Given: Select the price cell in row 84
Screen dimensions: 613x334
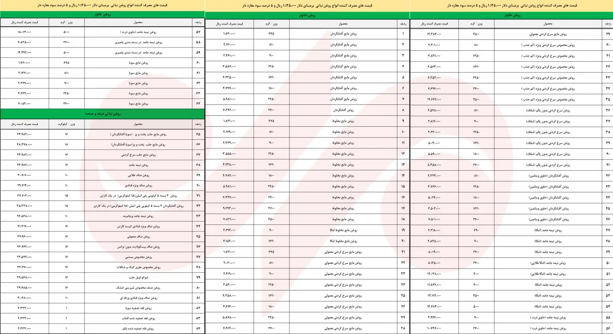Looking at the screenshot, I should (x=24, y=328).
